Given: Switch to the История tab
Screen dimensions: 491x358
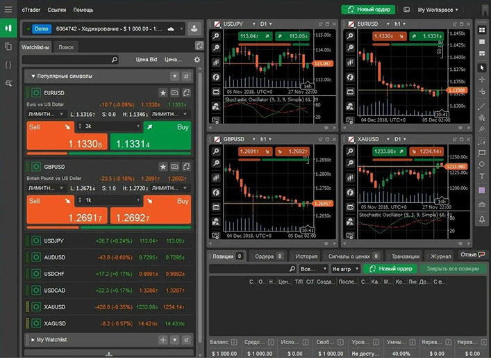Looking at the screenshot, I should point(306,257).
